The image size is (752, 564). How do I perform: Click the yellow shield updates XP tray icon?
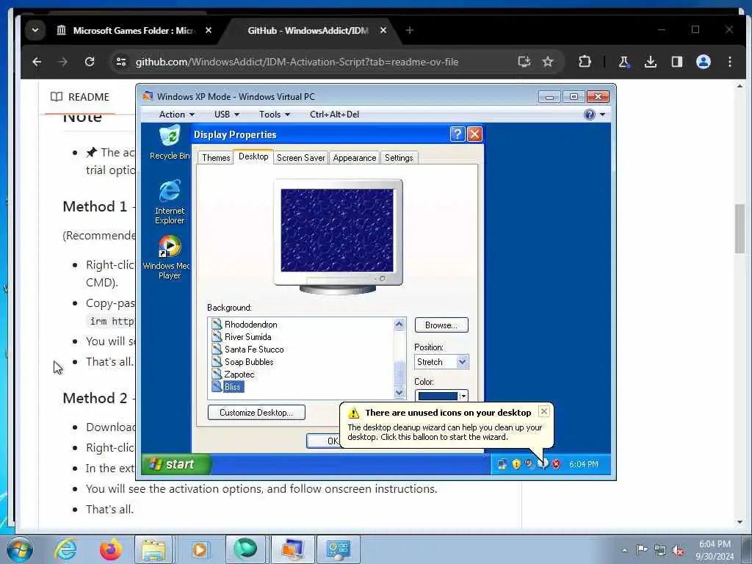[x=516, y=464]
